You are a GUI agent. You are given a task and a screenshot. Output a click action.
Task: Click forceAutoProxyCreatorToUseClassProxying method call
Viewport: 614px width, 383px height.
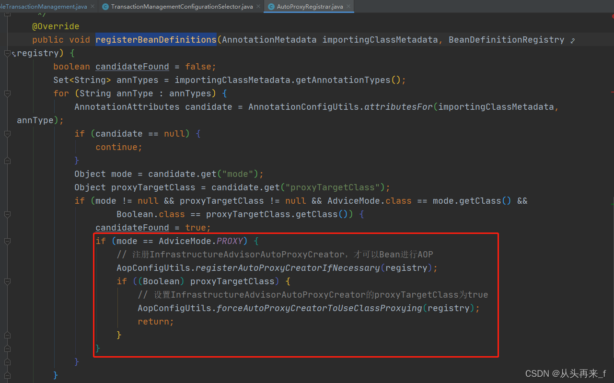(x=319, y=308)
